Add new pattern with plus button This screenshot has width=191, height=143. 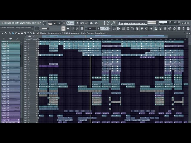(110, 29)
